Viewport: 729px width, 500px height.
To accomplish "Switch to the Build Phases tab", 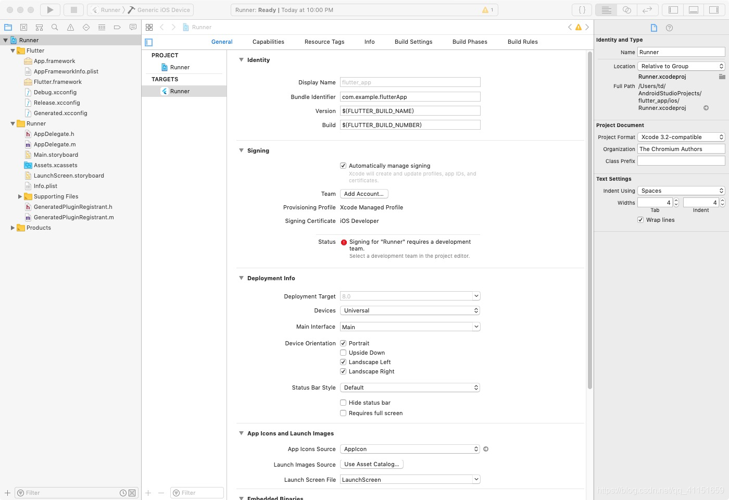I will (x=470, y=42).
